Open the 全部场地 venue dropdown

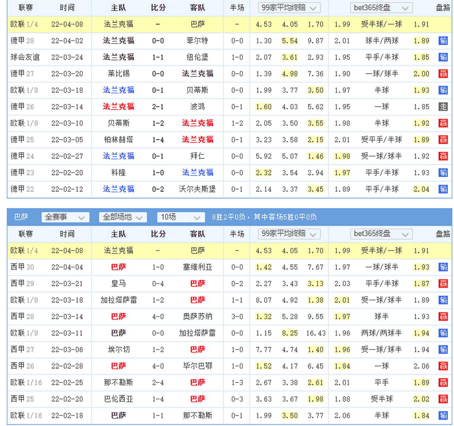[x=122, y=217]
